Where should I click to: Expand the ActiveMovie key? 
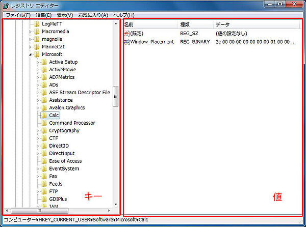38,70
